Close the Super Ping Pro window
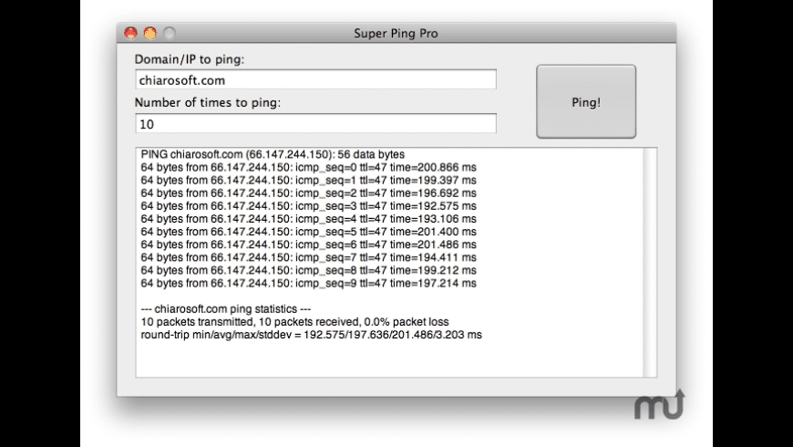Viewport: 793px width, 447px height. tap(130, 34)
